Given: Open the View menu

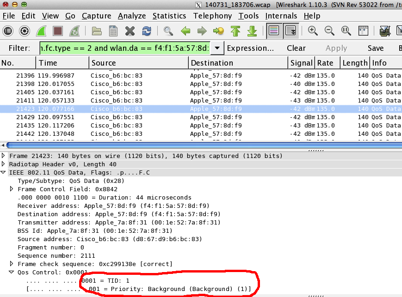Looking at the screenshot, I should pyautogui.click(x=50, y=16).
